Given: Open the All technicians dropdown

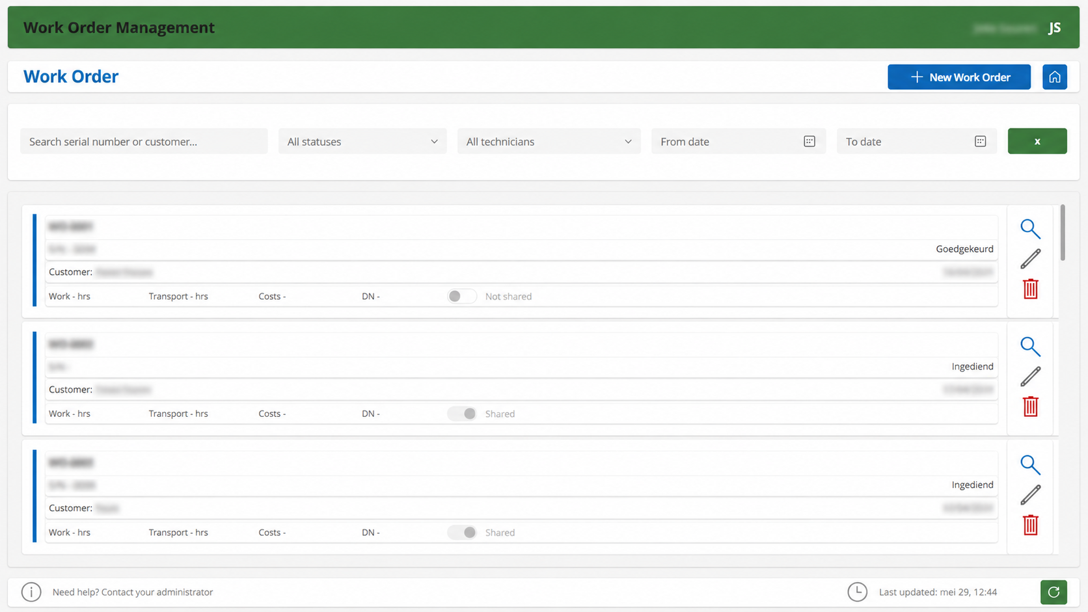Looking at the screenshot, I should pyautogui.click(x=549, y=141).
